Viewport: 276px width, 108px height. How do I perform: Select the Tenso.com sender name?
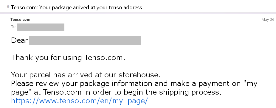(20, 20)
